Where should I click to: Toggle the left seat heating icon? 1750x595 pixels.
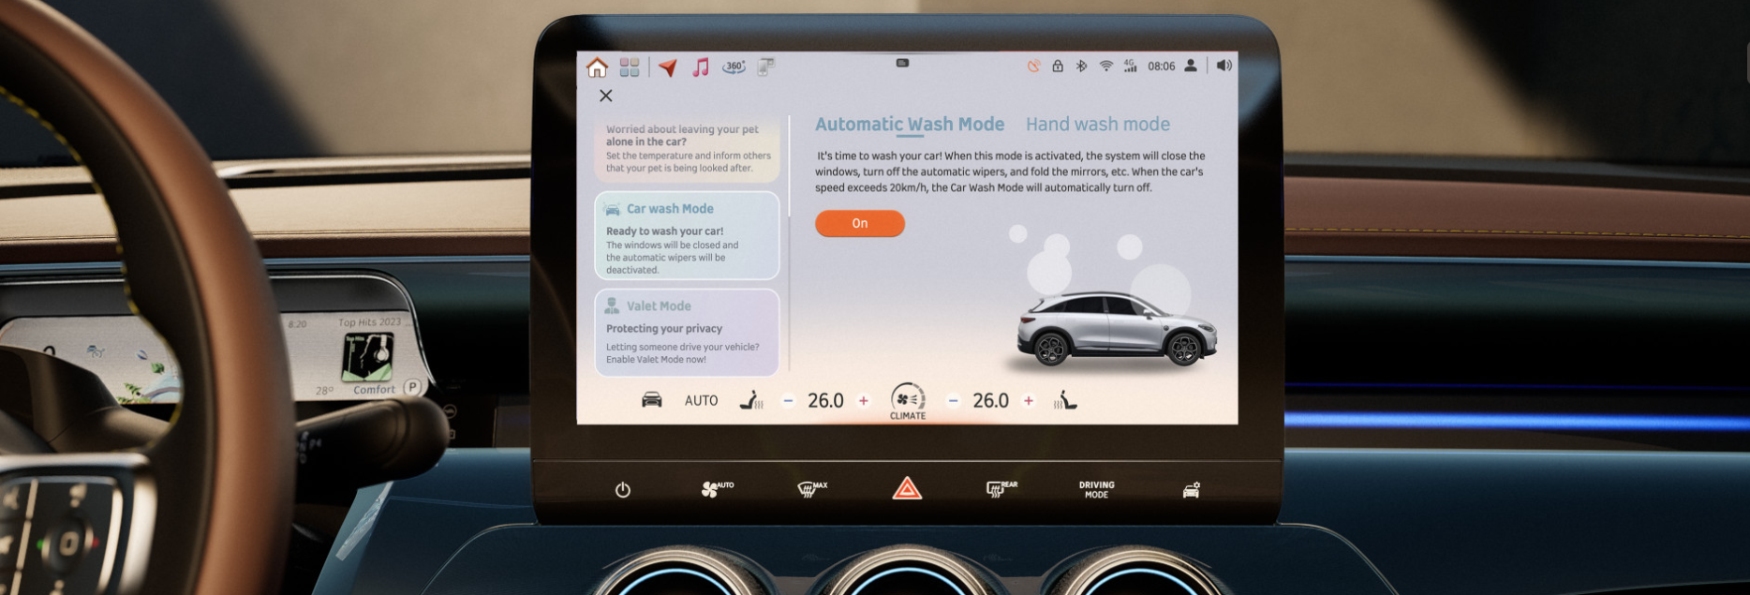pos(750,401)
